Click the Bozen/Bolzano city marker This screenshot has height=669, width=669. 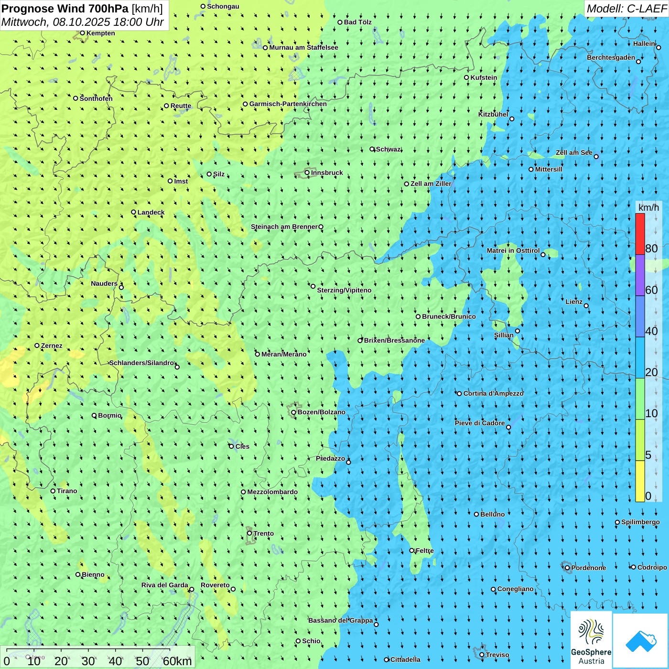[293, 412]
